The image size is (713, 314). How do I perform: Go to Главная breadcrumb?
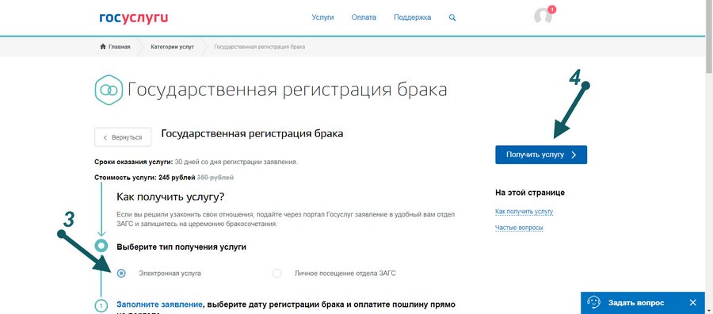[x=119, y=47]
